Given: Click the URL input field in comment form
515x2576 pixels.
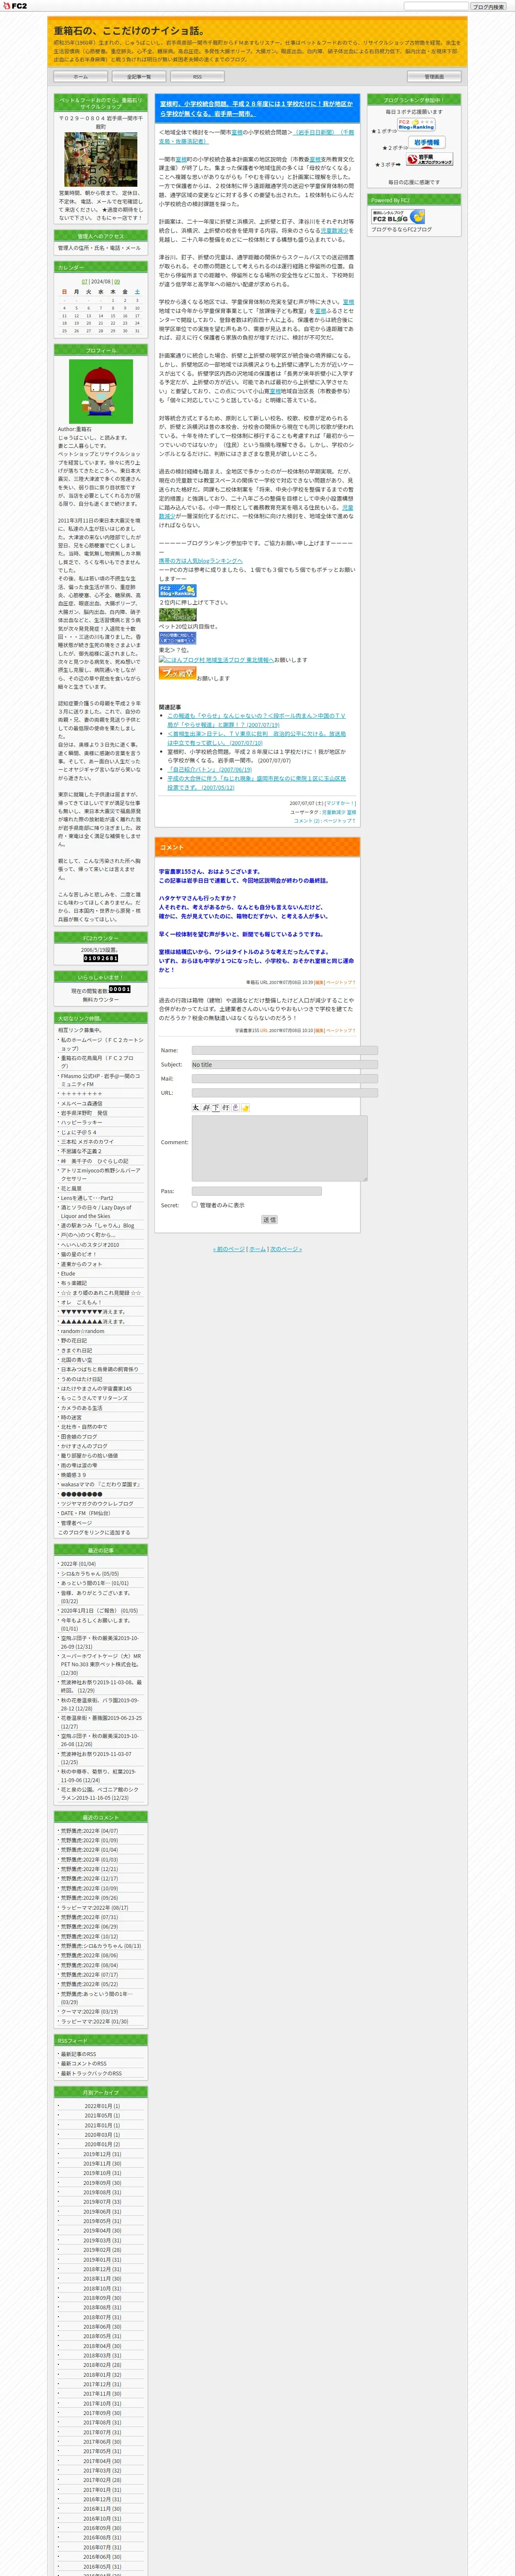Looking at the screenshot, I should click(285, 1093).
